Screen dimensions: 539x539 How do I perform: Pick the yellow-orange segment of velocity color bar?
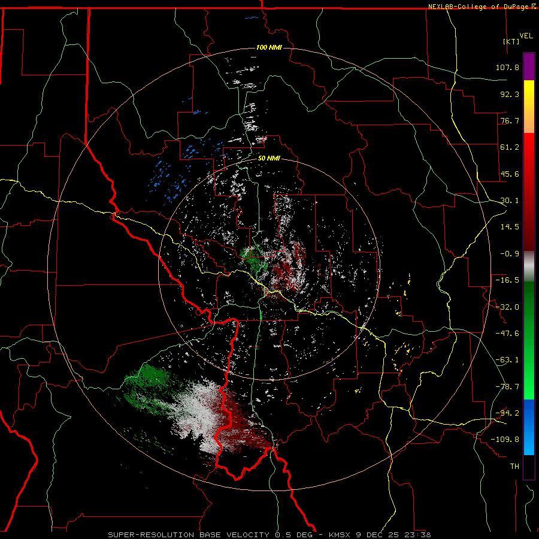click(529, 107)
